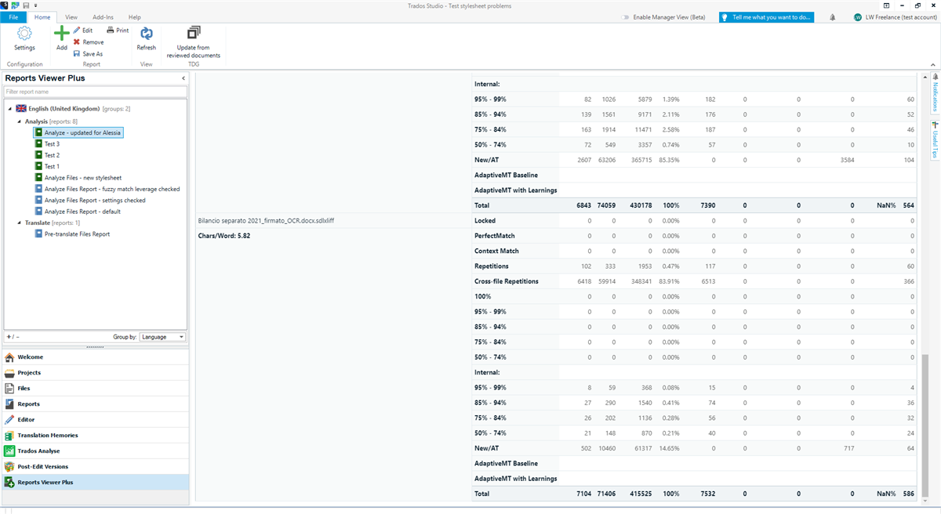The width and height of the screenshot is (941, 514).
Task: Switch to the Trados Analyse view
Action: pos(41,450)
